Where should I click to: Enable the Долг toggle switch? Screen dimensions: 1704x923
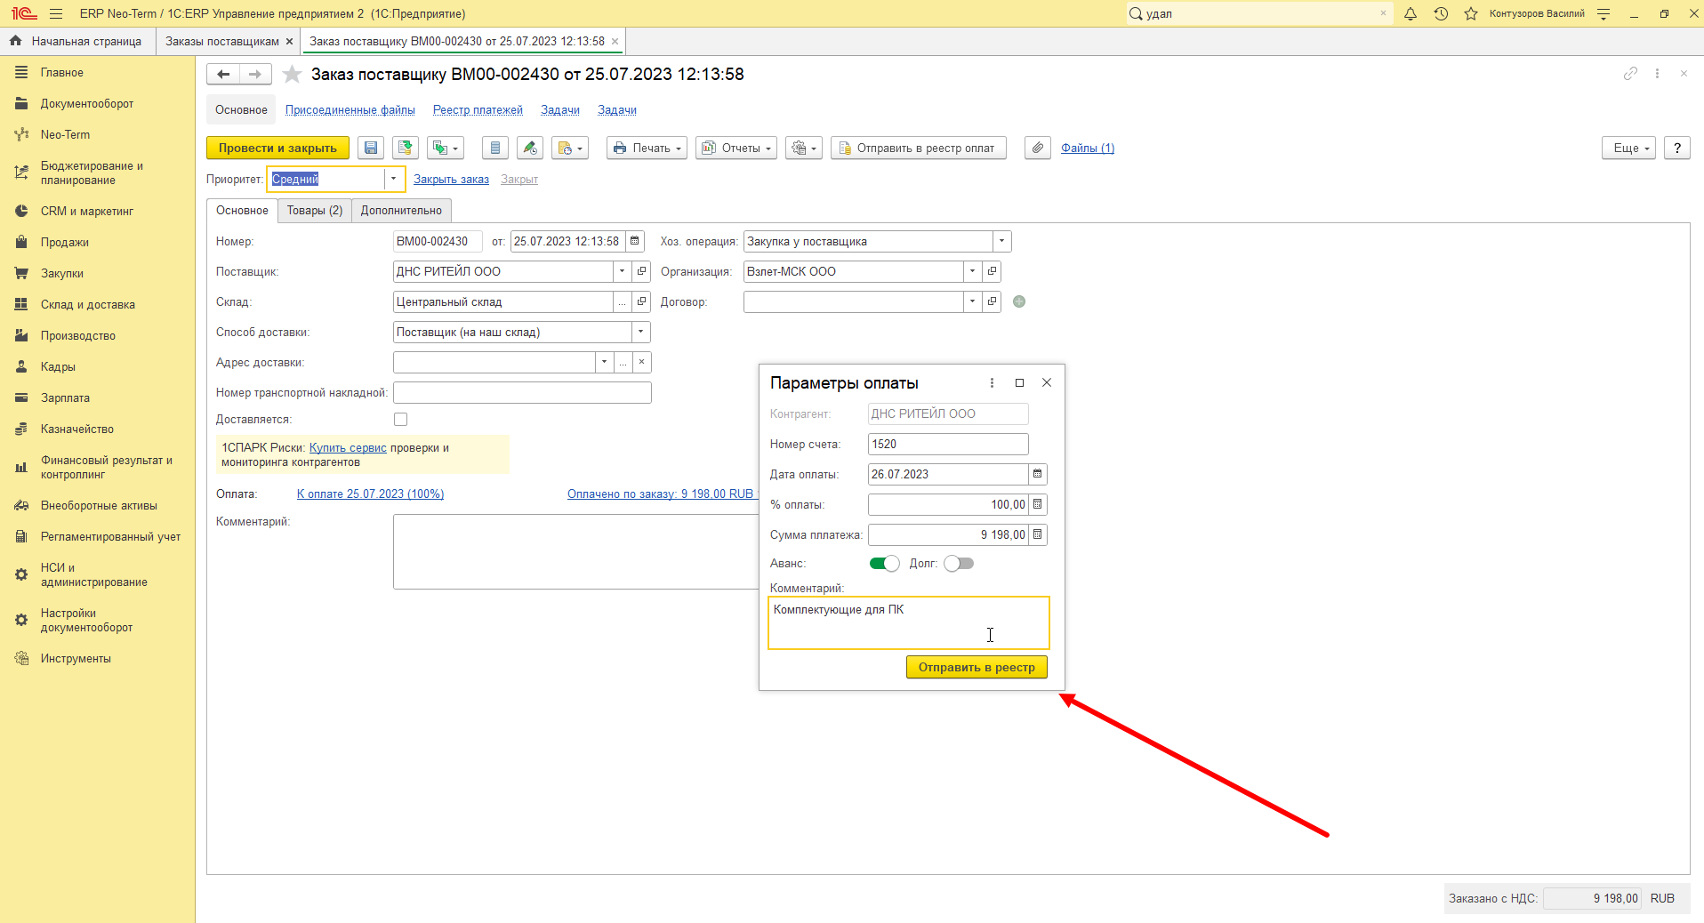(x=959, y=563)
